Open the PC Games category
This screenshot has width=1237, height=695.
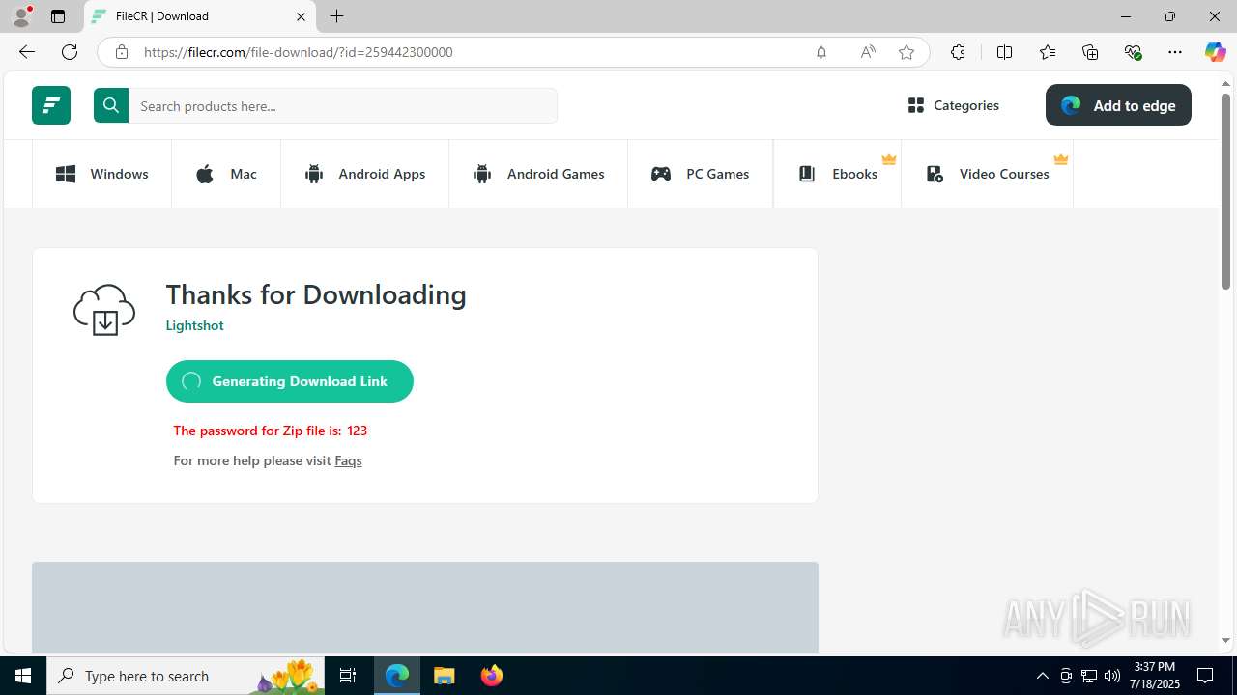coord(701,174)
